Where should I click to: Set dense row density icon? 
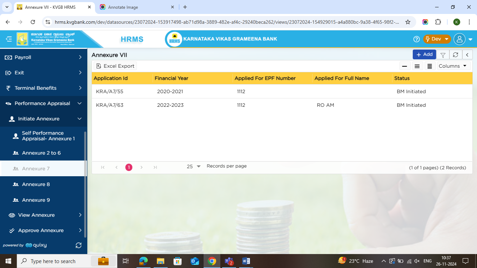[430, 66]
